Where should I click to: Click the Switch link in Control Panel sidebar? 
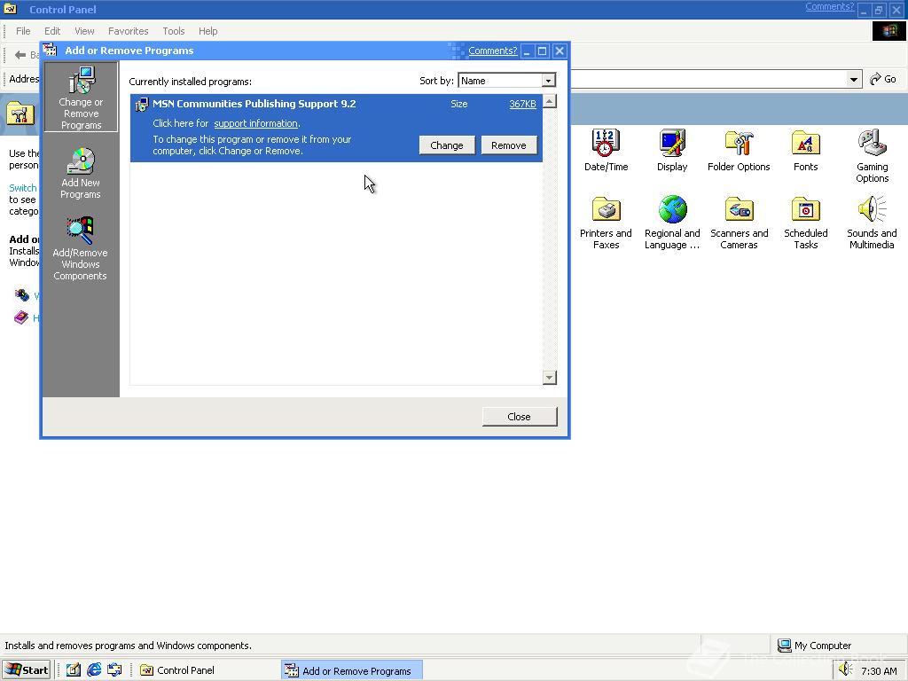[x=22, y=188]
